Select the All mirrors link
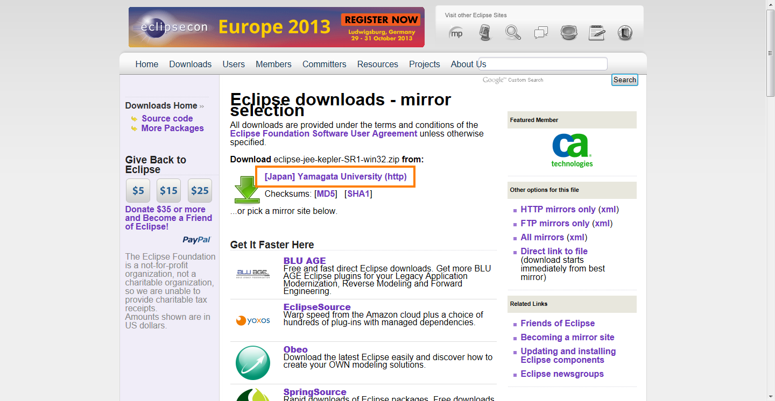This screenshot has width=775, height=401. [x=542, y=237]
